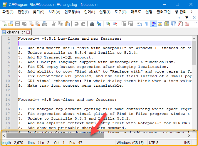Open the 실행 menu
This screenshot has height=146, width=198.
(x=149, y=12)
